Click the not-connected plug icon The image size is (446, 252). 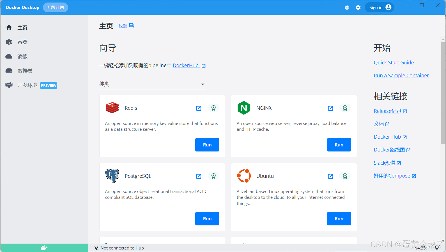click(96, 248)
